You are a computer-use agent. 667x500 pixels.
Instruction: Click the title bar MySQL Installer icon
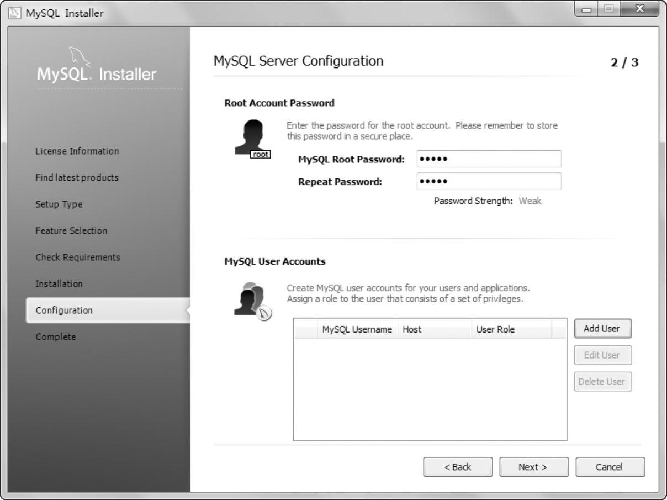(x=14, y=13)
